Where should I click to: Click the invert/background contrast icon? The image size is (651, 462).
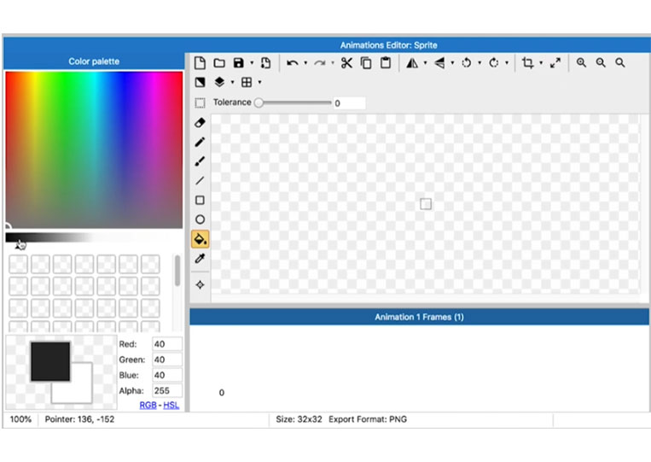click(x=200, y=82)
